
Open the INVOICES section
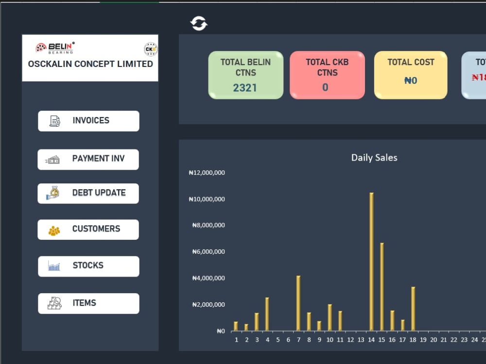[x=88, y=120]
